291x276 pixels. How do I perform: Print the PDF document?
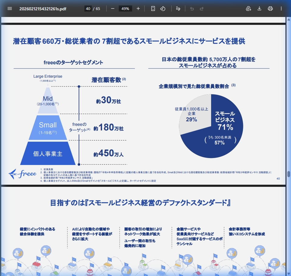click(270, 8)
